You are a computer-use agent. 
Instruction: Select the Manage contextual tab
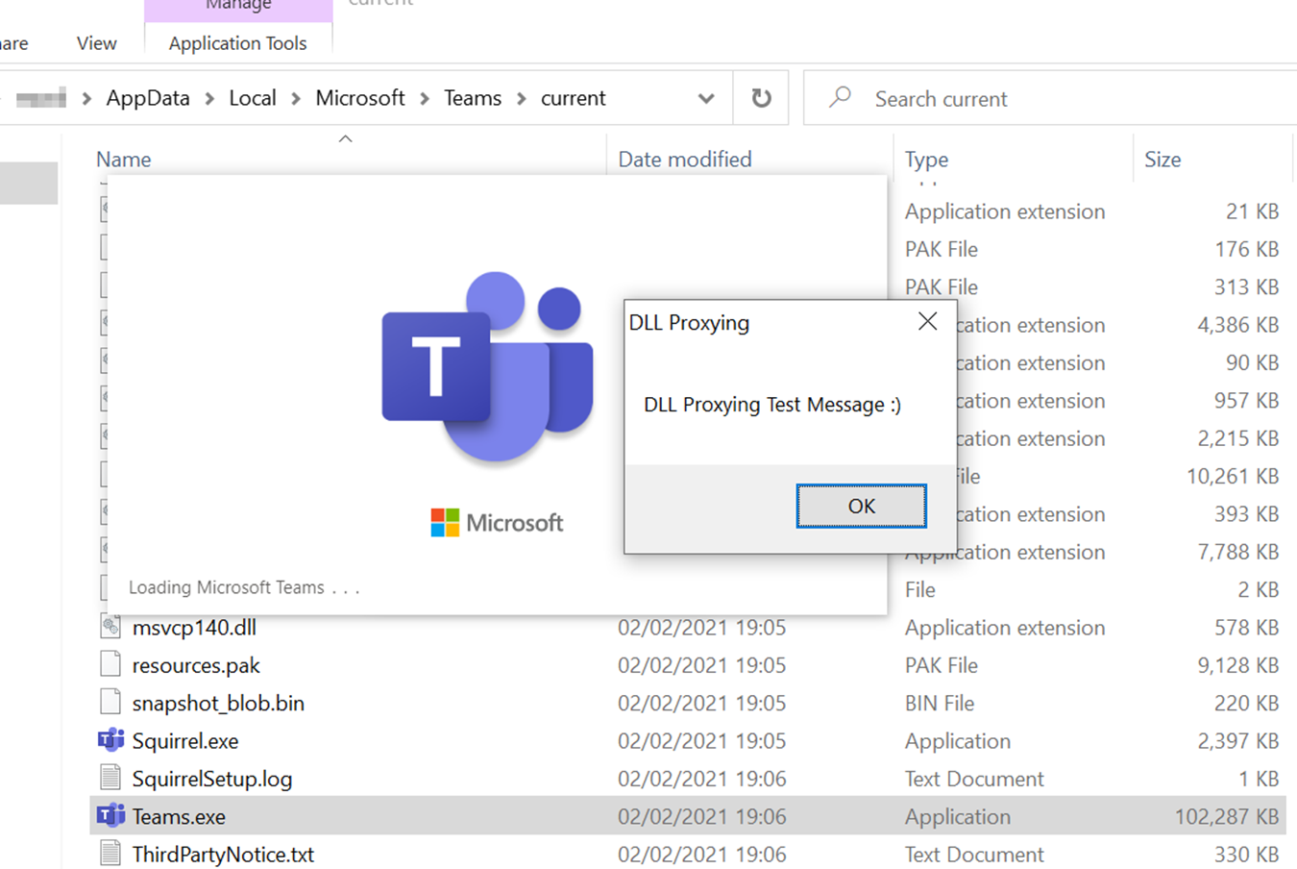click(x=238, y=6)
